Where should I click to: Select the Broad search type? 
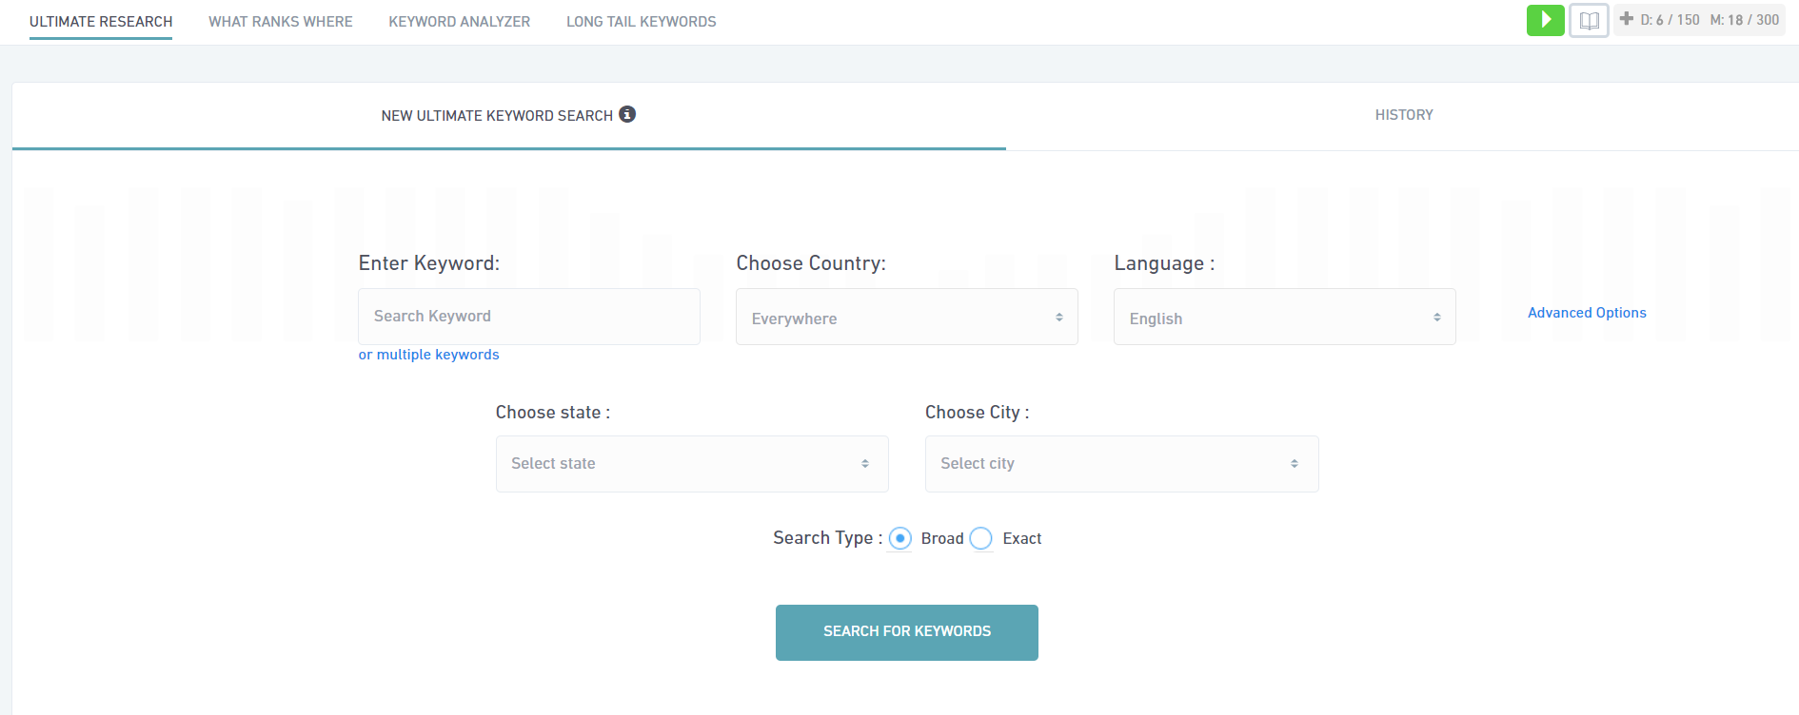pos(899,538)
